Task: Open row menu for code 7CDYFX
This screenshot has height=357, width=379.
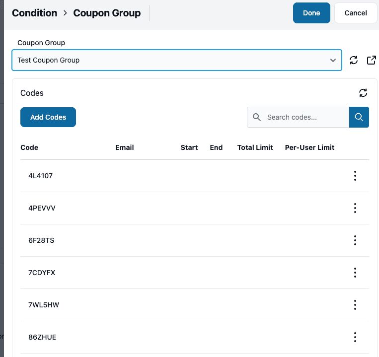Action: [x=355, y=273]
